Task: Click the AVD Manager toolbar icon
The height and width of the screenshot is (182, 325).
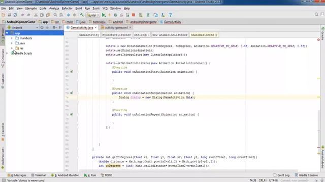Action: coord(141,15)
